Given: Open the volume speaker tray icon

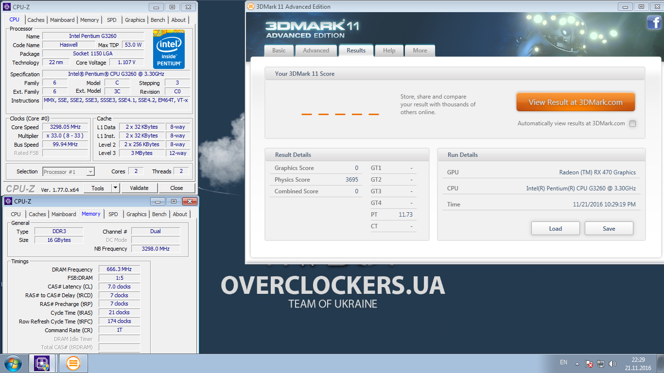Looking at the screenshot, I should [x=612, y=363].
